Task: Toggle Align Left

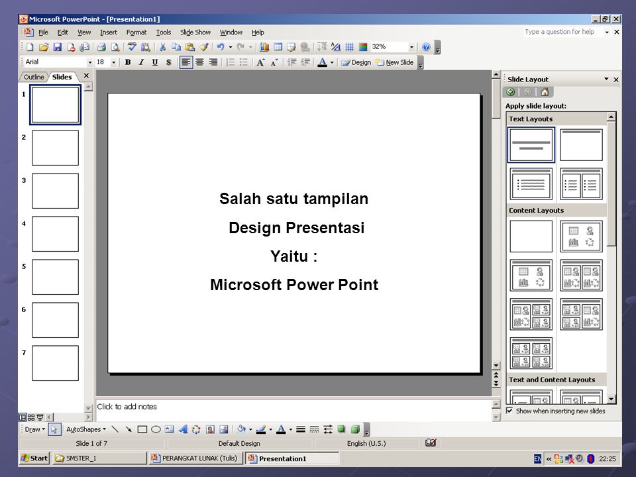Action: coord(185,62)
